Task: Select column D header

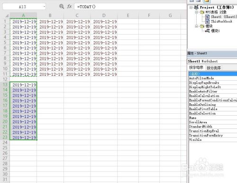Action: [104, 16]
